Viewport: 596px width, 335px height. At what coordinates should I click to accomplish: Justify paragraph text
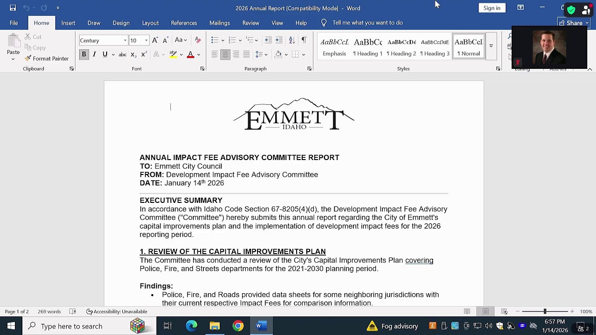tap(246, 54)
